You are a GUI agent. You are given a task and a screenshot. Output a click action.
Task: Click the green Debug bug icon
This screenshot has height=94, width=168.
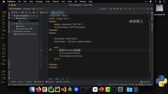tap(114, 9)
